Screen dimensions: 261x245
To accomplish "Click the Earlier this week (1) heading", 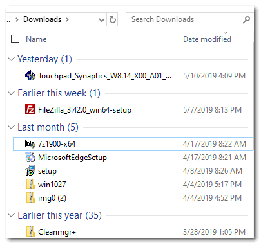I will [59, 93].
